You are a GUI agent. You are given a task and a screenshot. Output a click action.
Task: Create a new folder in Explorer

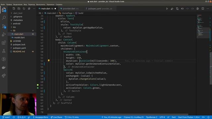(x=19, y=9)
